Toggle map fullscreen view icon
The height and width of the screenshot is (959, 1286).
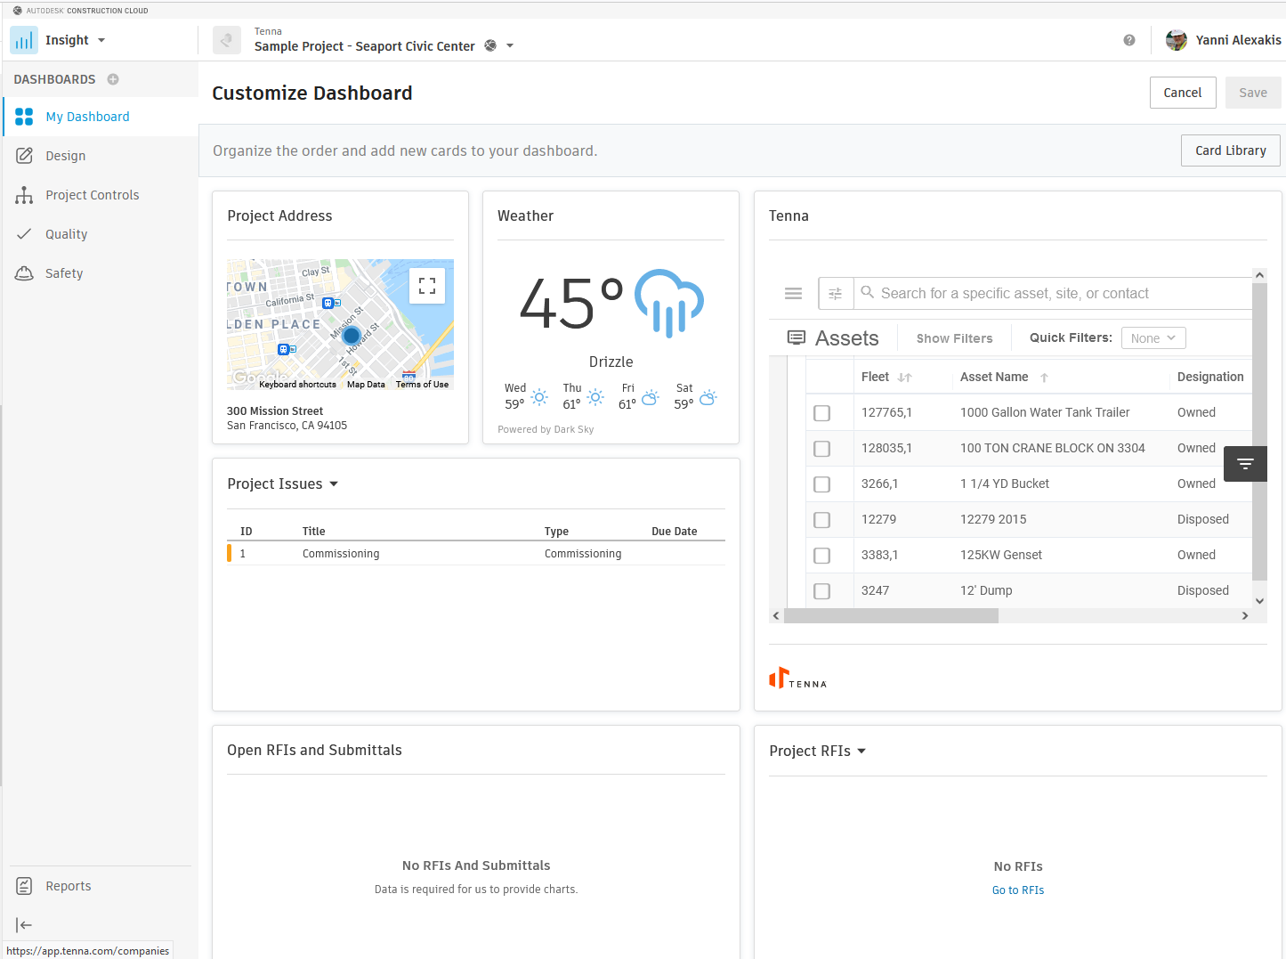[427, 286]
